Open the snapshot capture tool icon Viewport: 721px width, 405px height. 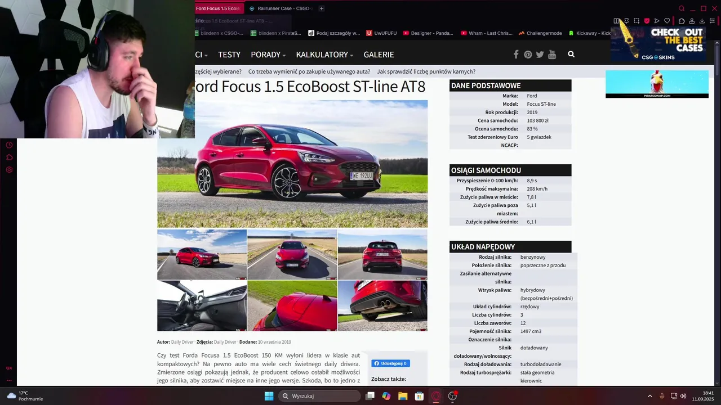pos(637,21)
